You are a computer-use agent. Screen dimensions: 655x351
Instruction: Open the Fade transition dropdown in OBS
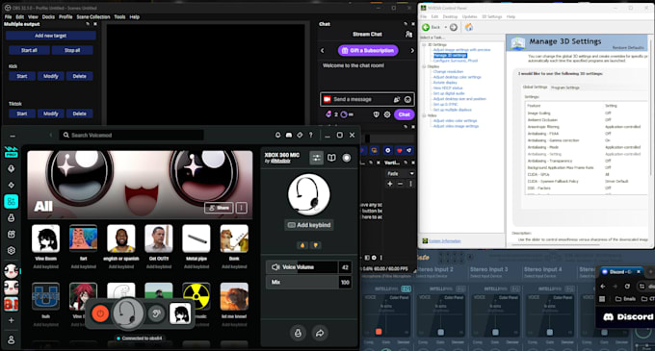pyautogui.click(x=400, y=173)
